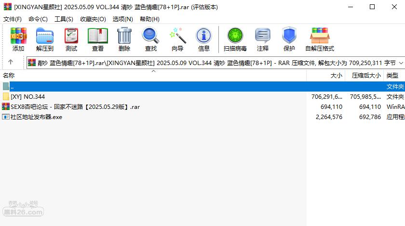
Task: Click the Test (测试) toolbar icon
Action: click(71, 36)
